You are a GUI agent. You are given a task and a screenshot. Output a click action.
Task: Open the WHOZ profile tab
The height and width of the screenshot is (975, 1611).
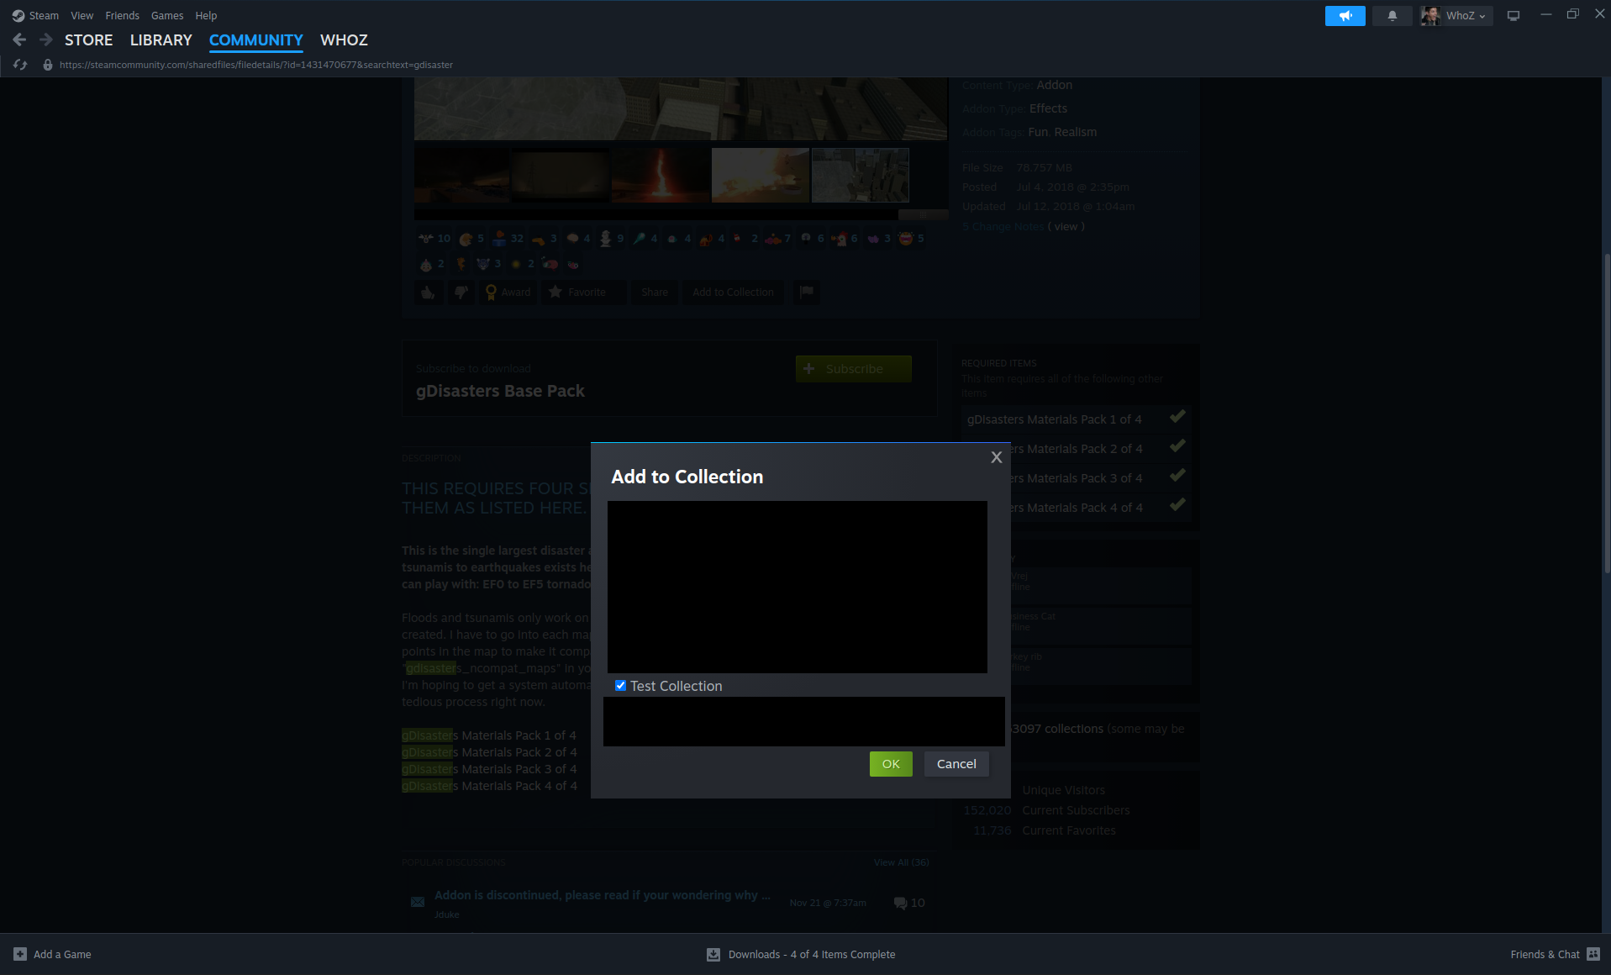click(x=344, y=40)
